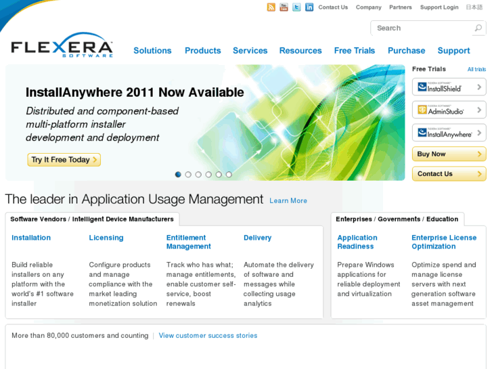Open the InstallShield free trial
The height and width of the screenshot is (369, 492).
tap(449, 87)
